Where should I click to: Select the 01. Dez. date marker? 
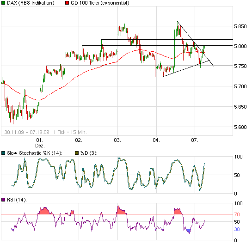[40, 143]
